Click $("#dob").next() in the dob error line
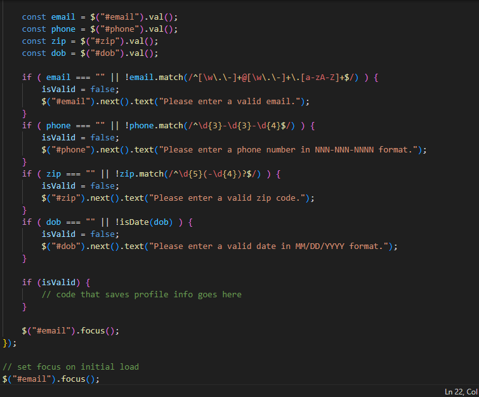Image resolution: width=479 pixels, height=397 pixels. pos(81,246)
